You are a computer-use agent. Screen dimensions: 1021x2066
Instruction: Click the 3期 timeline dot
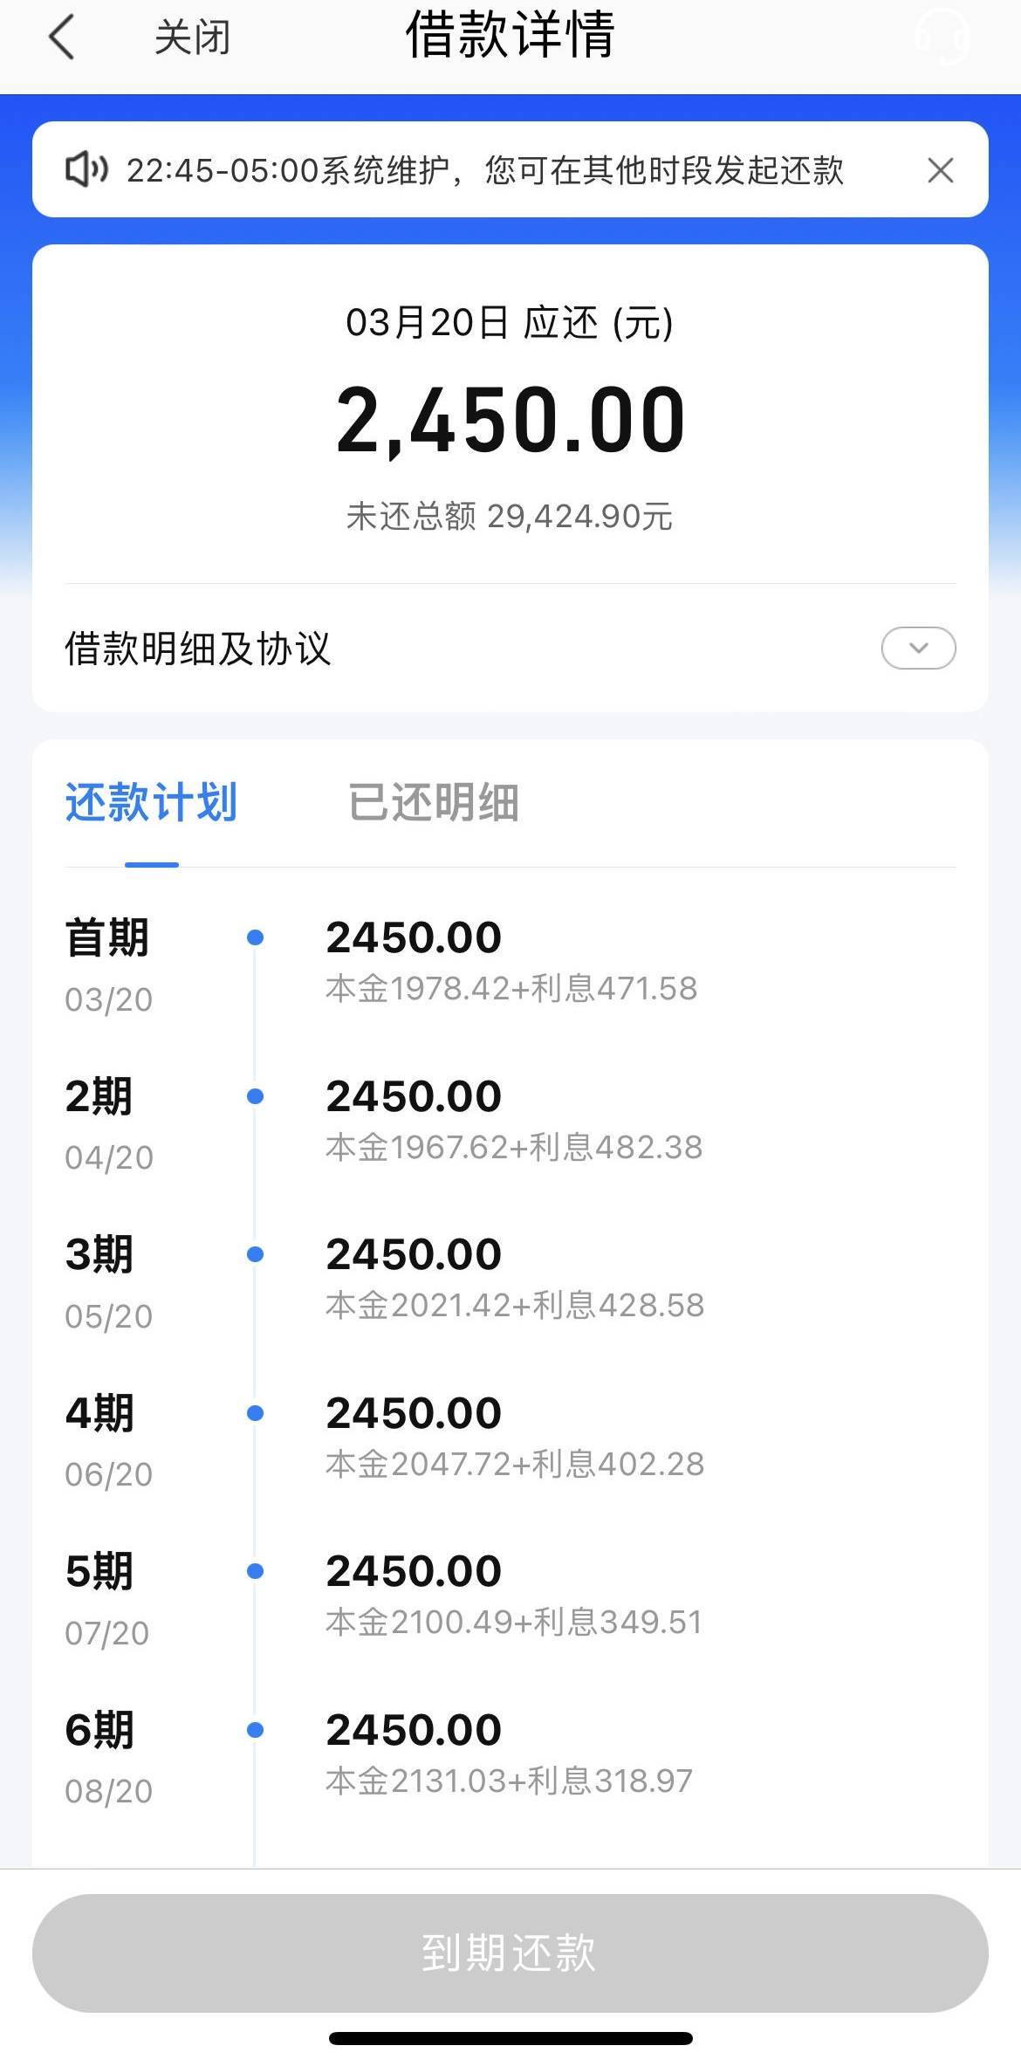[x=256, y=1254]
